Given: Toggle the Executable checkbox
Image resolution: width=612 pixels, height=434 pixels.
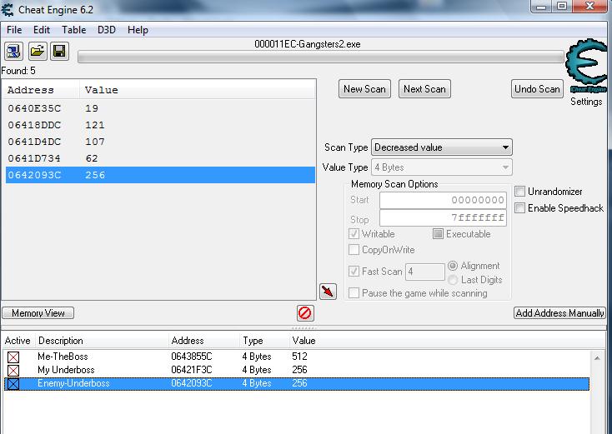Looking at the screenshot, I should [438, 234].
